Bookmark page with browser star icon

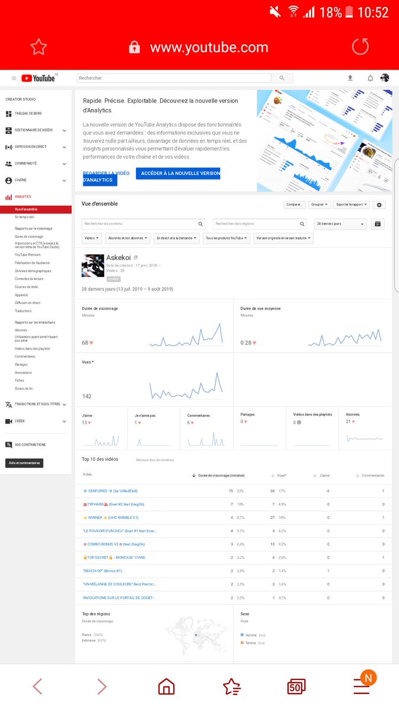point(38,47)
